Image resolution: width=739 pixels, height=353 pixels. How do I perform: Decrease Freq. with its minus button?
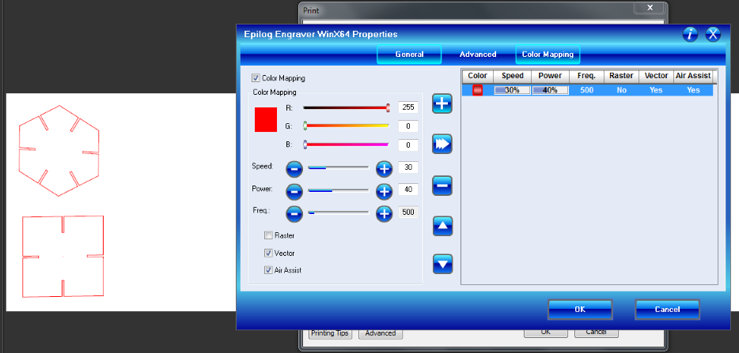point(294,214)
